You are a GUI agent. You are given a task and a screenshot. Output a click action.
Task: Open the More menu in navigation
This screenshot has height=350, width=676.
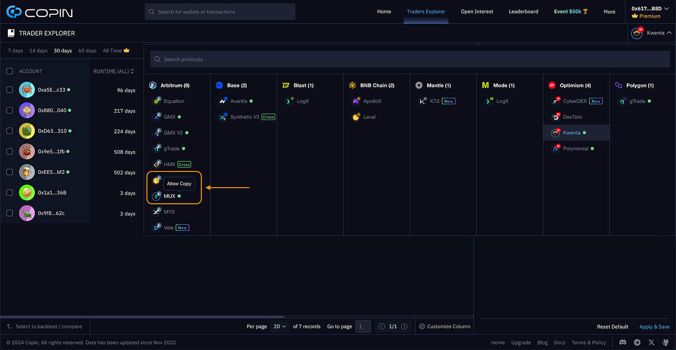[609, 12]
